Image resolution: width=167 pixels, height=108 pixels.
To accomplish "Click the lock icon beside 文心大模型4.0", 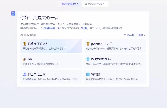I will click(x=86, y=4).
